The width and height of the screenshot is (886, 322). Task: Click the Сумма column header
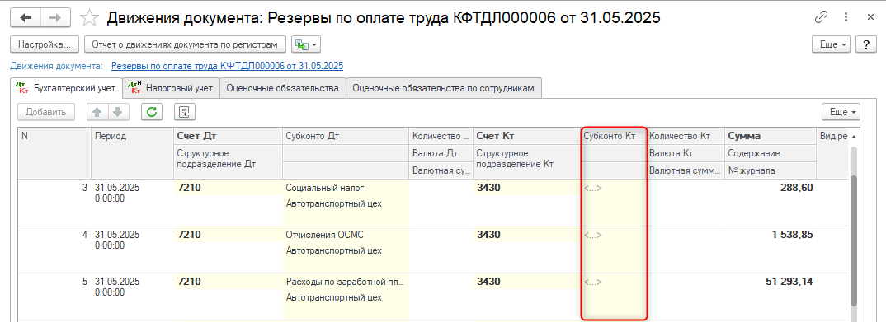point(771,136)
